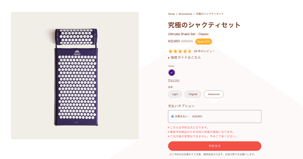This screenshot has width=303, height=159.
Task: Click the third rating star
Action: point(180,51)
